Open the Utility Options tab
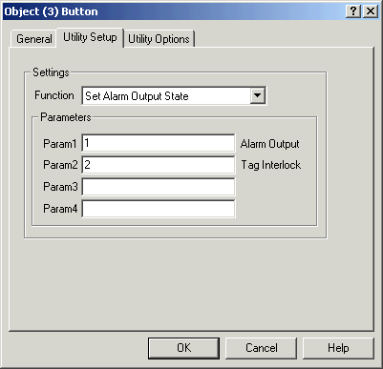The image size is (383, 369). pos(159,39)
